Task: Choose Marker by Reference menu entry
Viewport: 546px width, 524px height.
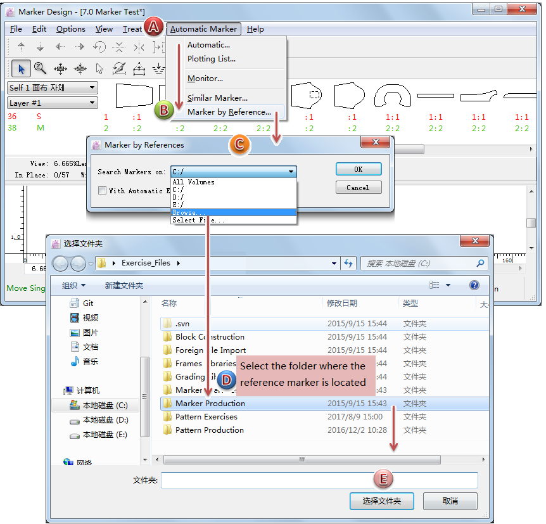Action: (x=229, y=112)
